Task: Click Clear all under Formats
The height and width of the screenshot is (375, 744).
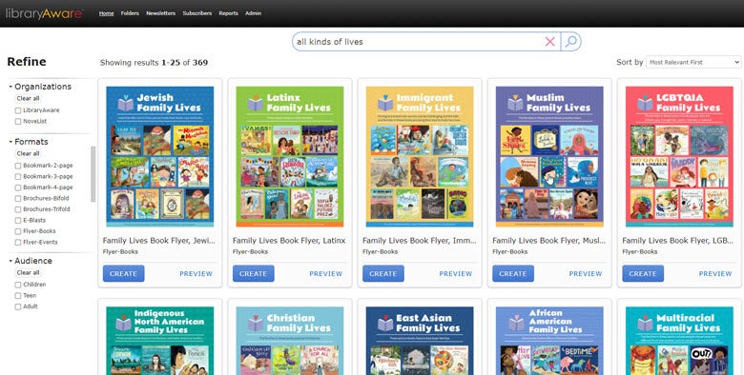Action: click(x=28, y=153)
